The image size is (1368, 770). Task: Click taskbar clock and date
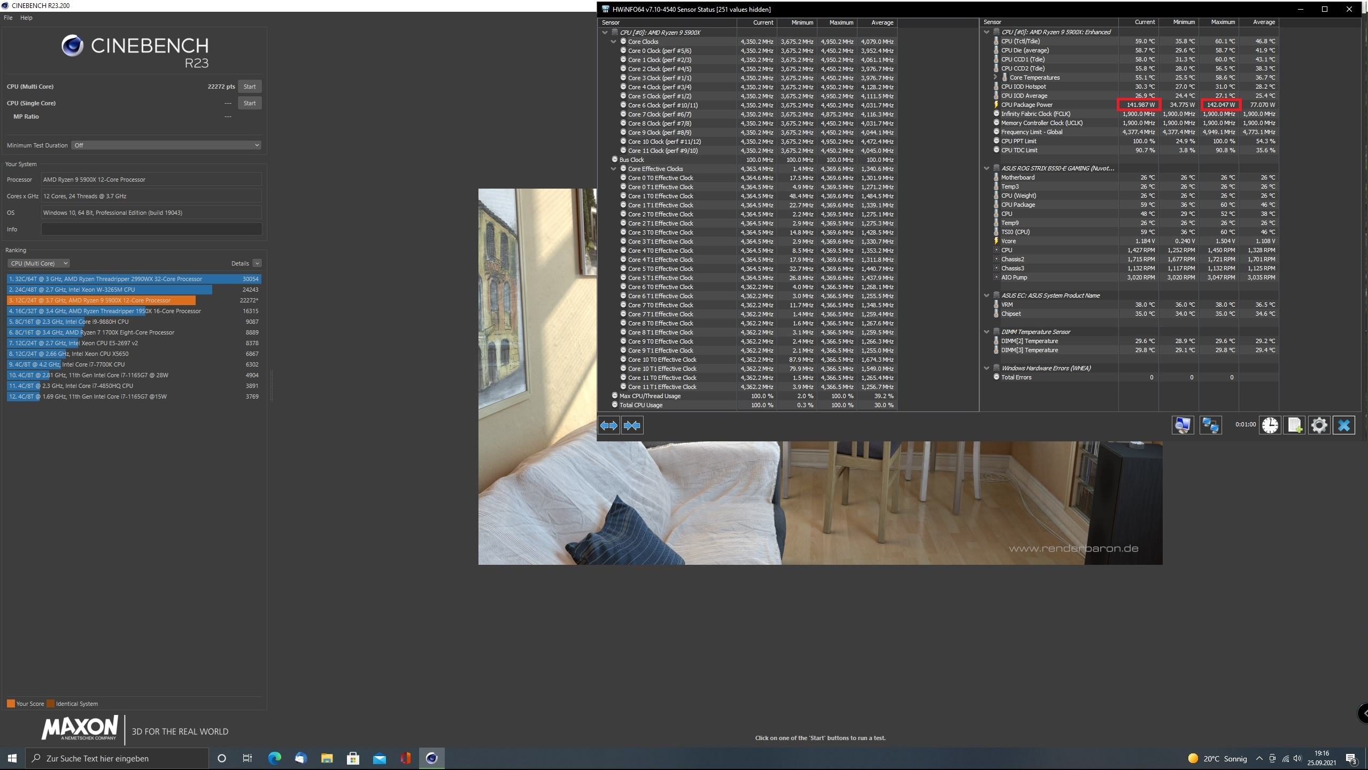pos(1321,758)
